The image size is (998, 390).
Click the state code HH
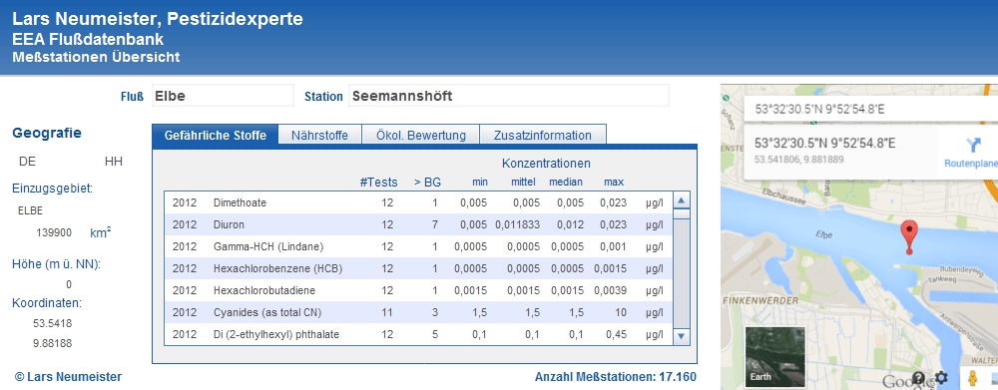click(x=114, y=162)
